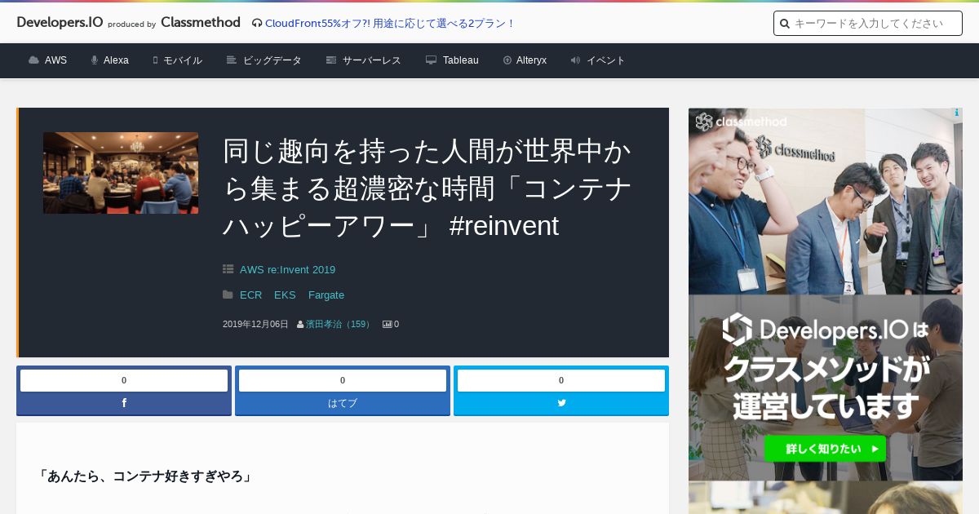
Task: Click the phone icon next to モバイル
Action: [x=155, y=60]
